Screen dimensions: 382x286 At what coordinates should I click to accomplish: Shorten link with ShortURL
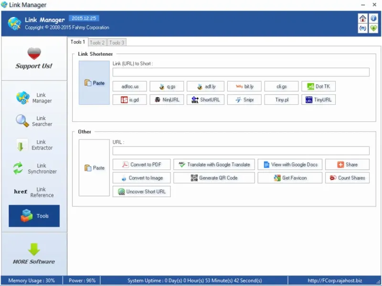point(205,100)
